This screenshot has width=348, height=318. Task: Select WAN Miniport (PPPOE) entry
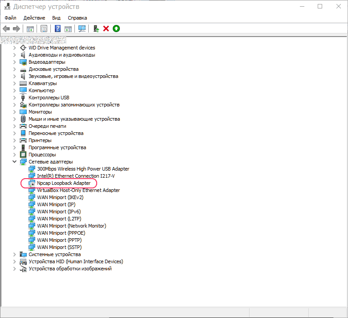tap(61, 233)
